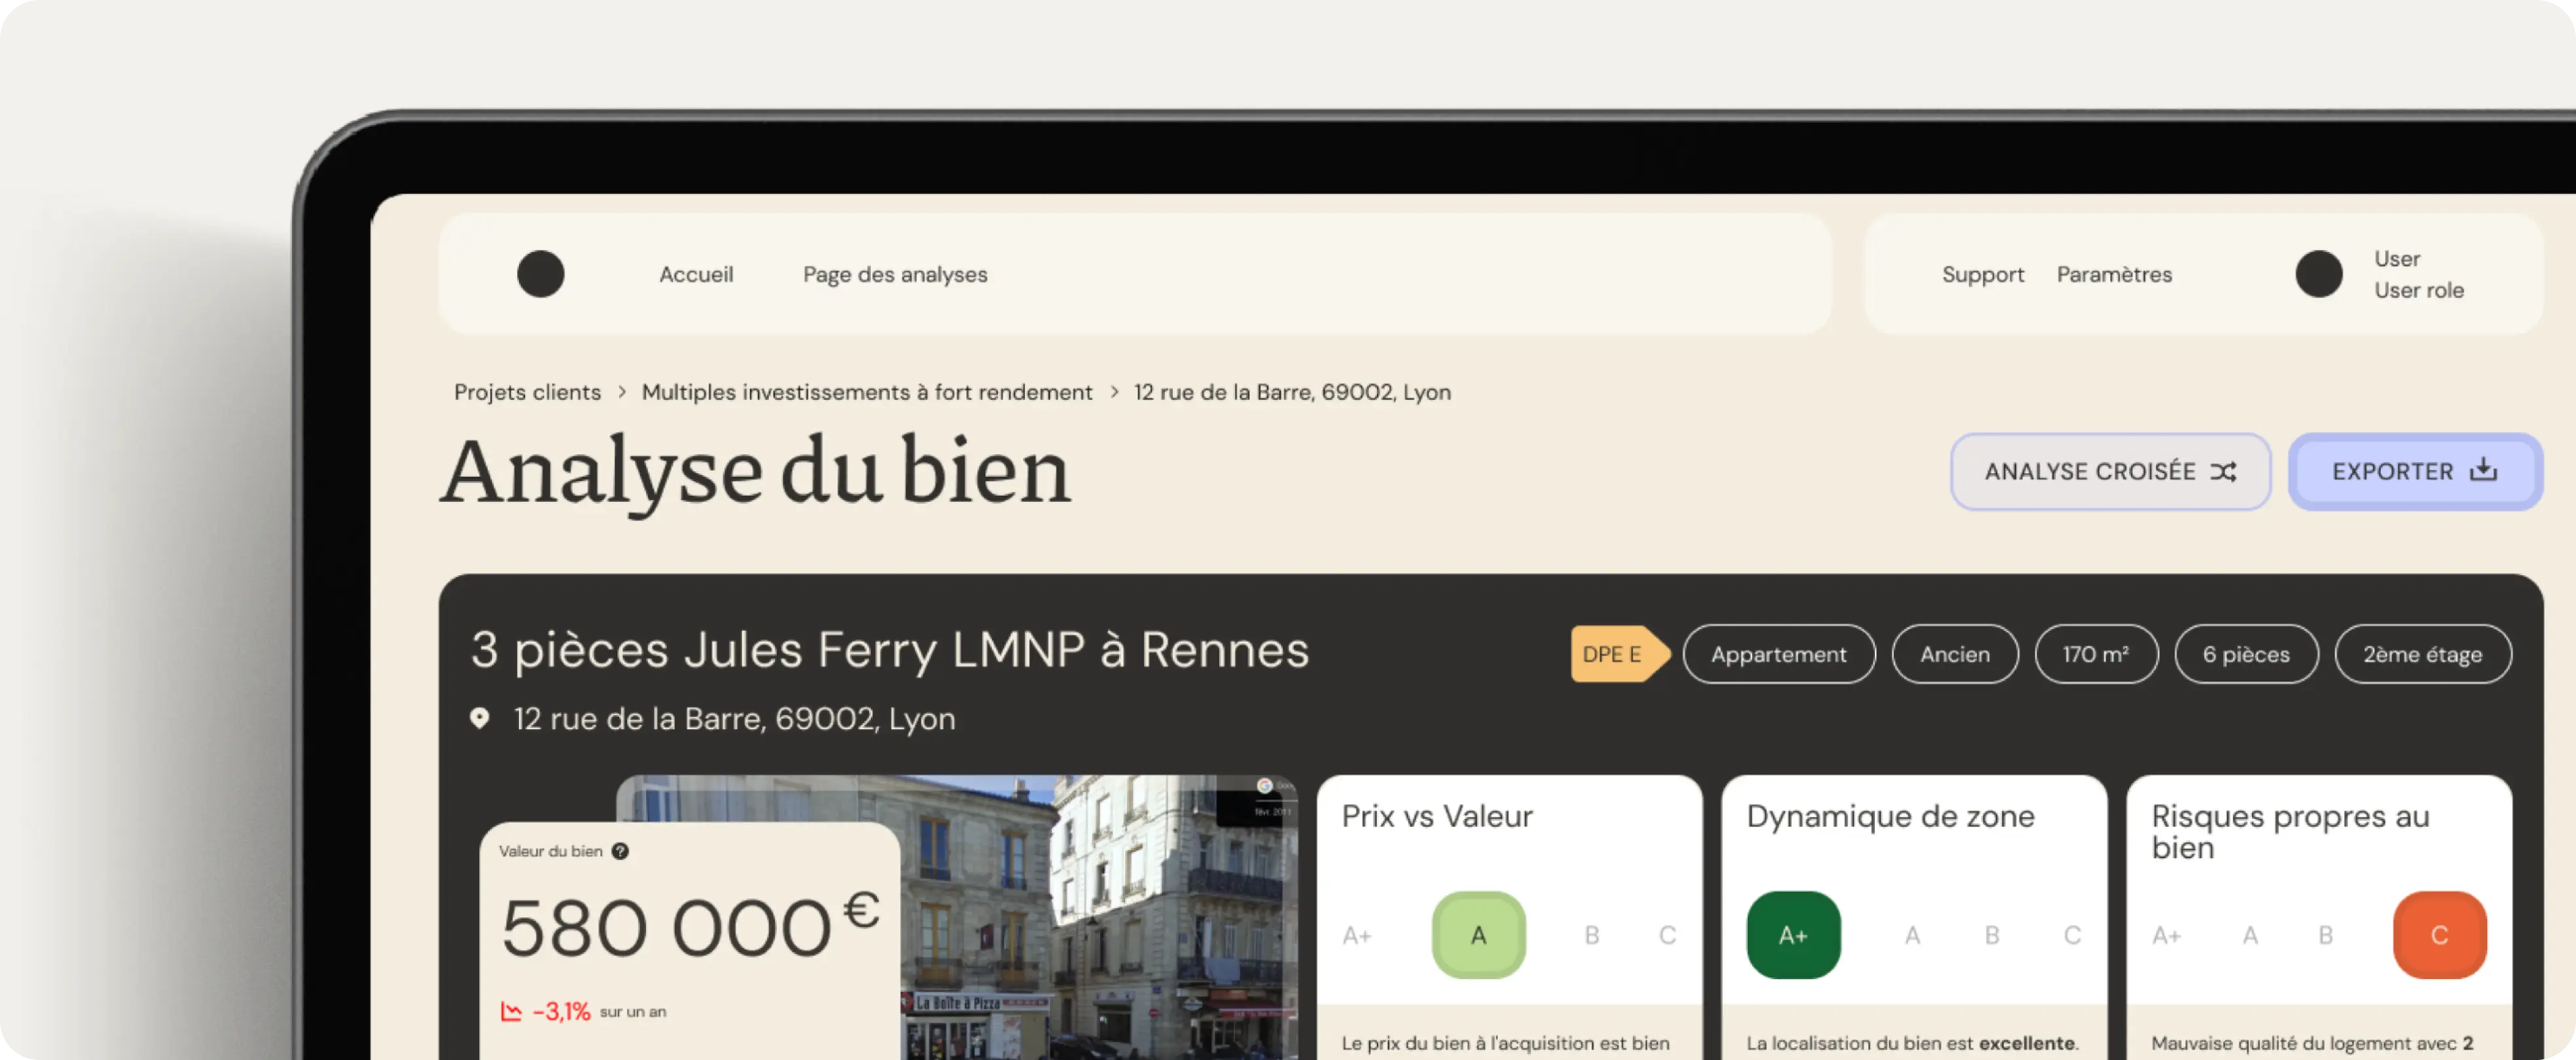This screenshot has height=1060, width=2576.
Task: Open Multiples investissements à fort rendement breadcrumb
Action: pyautogui.click(x=867, y=392)
